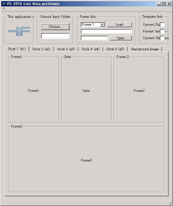The height and width of the screenshot is (206, 173).
Task: Click the Load button
Action: [x=120, y=25]
